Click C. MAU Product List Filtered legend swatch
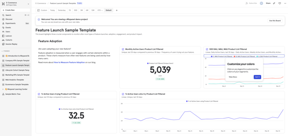 tap(212, 56)
